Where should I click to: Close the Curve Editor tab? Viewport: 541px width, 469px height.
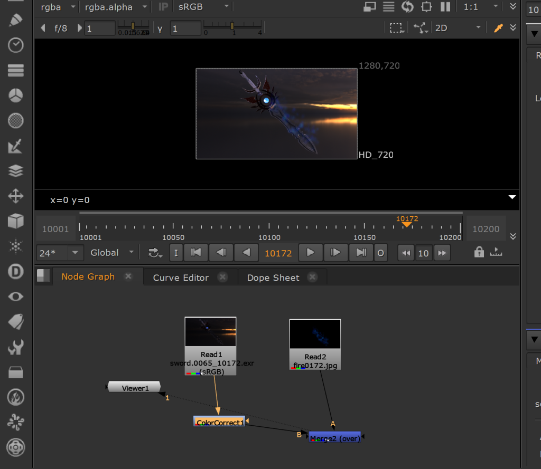(223, 277)
